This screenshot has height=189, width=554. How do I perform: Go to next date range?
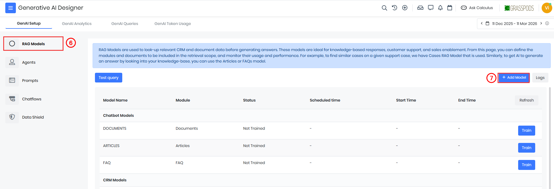541,23
